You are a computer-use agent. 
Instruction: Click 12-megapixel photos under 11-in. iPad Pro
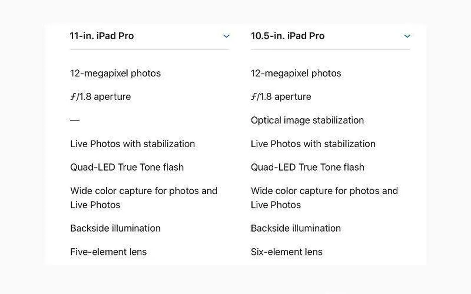[115, 73]
